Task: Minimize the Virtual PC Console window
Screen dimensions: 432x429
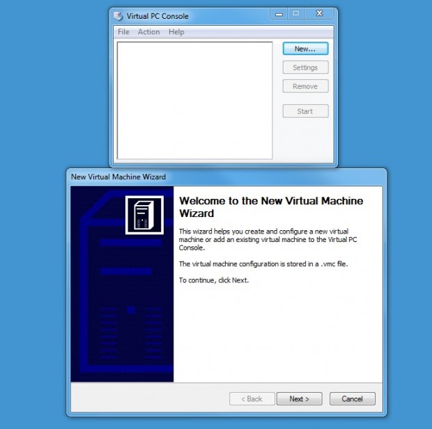Action: (x=279, y=13)
